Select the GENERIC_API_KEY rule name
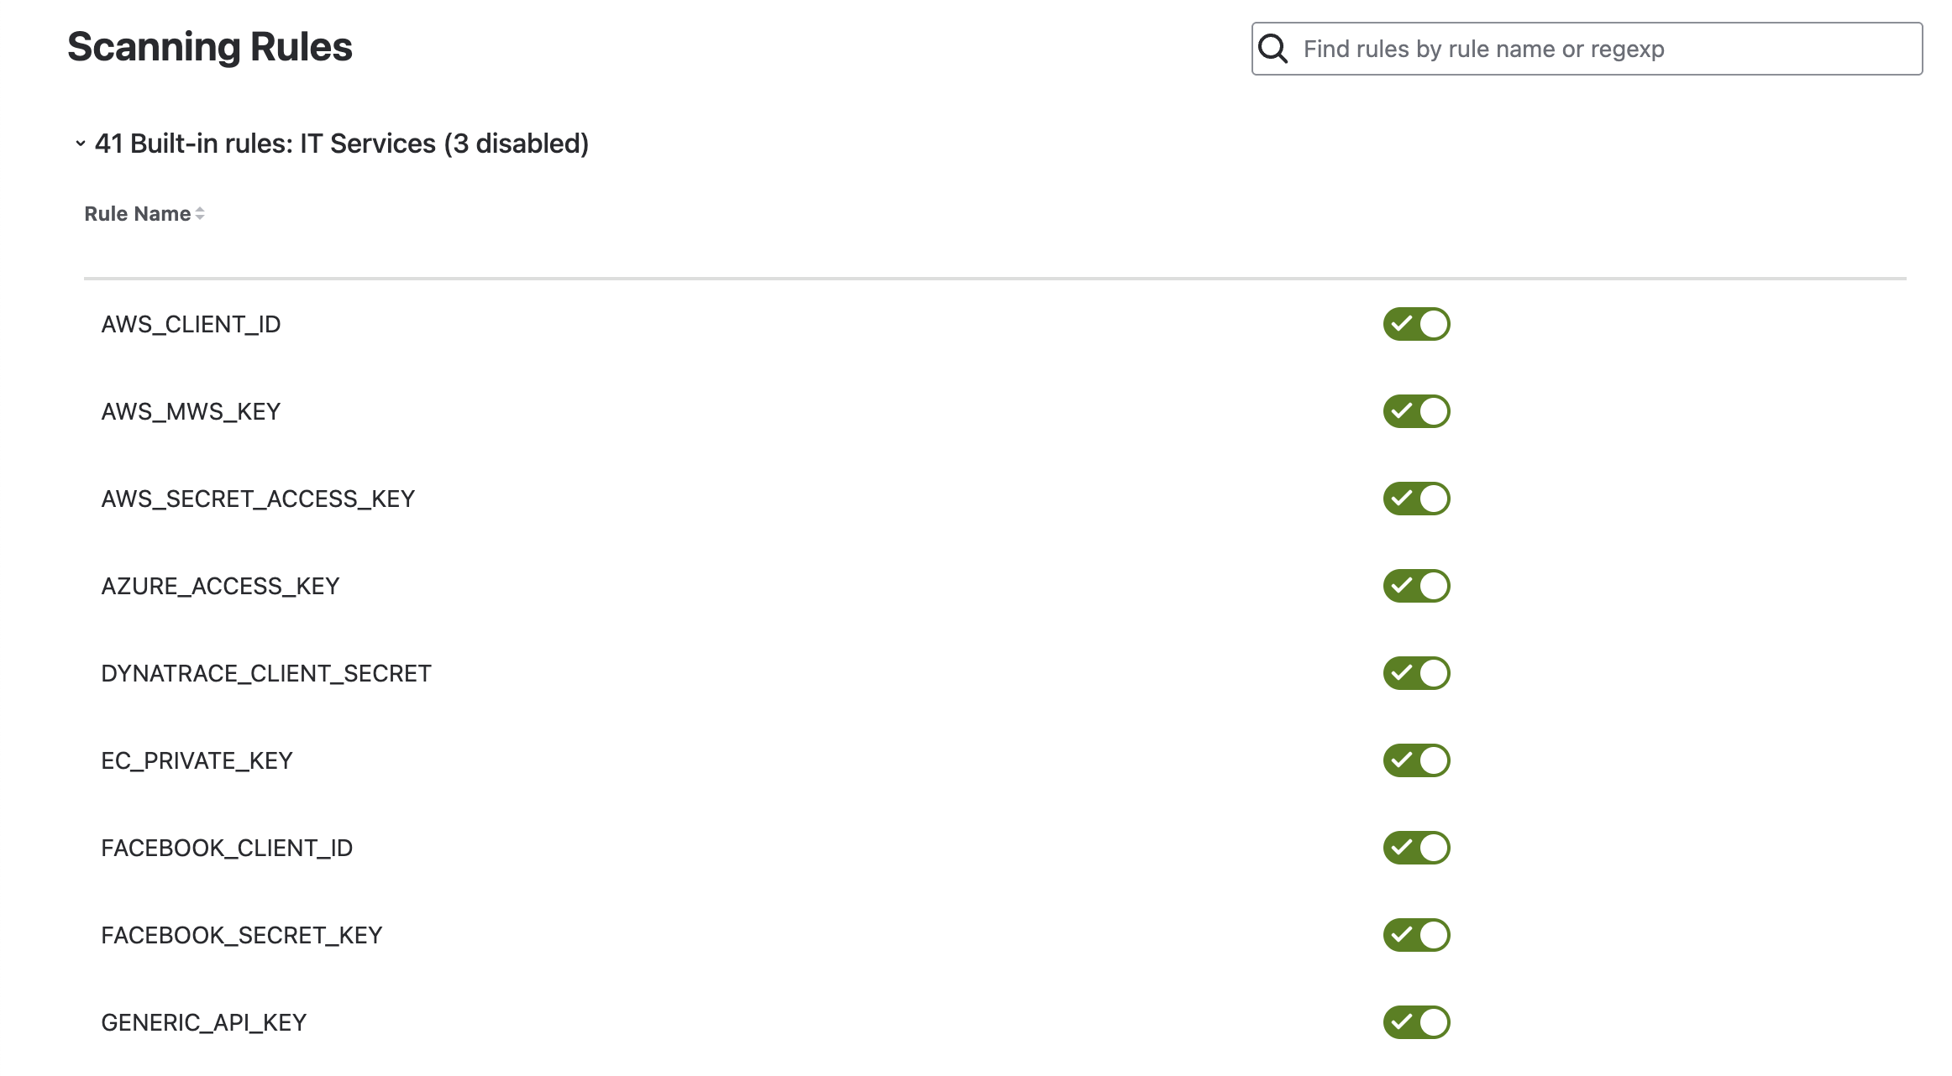 (x=203, y=1023)
